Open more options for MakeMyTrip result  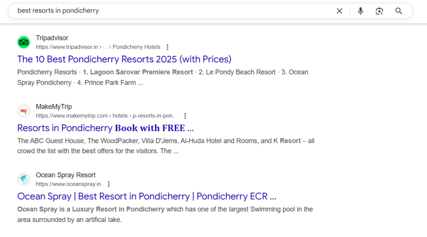point(185,116)
